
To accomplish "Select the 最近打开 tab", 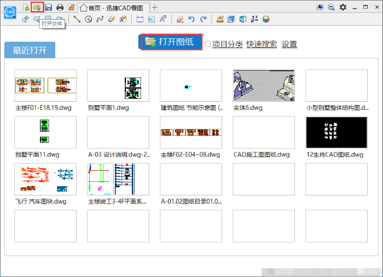I will coord(30,50).
